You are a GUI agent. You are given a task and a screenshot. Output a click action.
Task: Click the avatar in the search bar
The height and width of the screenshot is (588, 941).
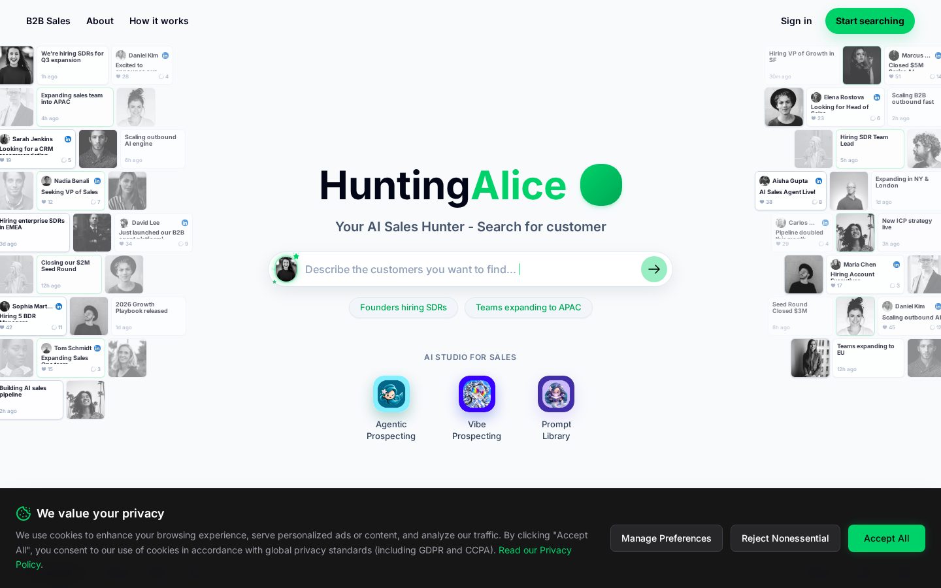pos(286,269)
